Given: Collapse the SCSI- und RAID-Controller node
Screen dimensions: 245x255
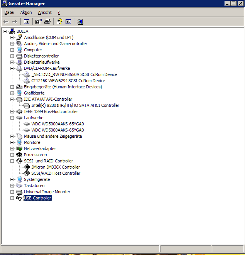Looking at the screenshot, I should [x=12, y=161].
